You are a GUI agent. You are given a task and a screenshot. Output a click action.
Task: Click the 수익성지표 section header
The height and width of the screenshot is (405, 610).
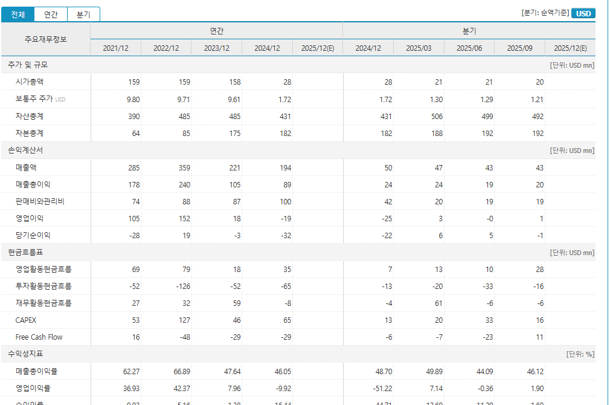25,354
